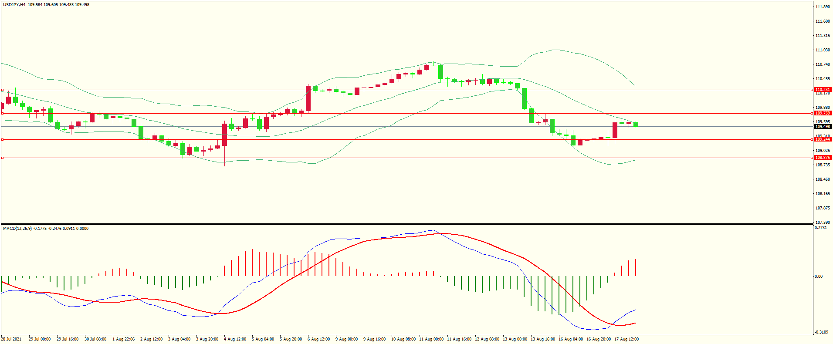Click the 29 Jul 16:00 time label
Image resolution: width=833 pixels, height=344 pixels.
[68, 339]
